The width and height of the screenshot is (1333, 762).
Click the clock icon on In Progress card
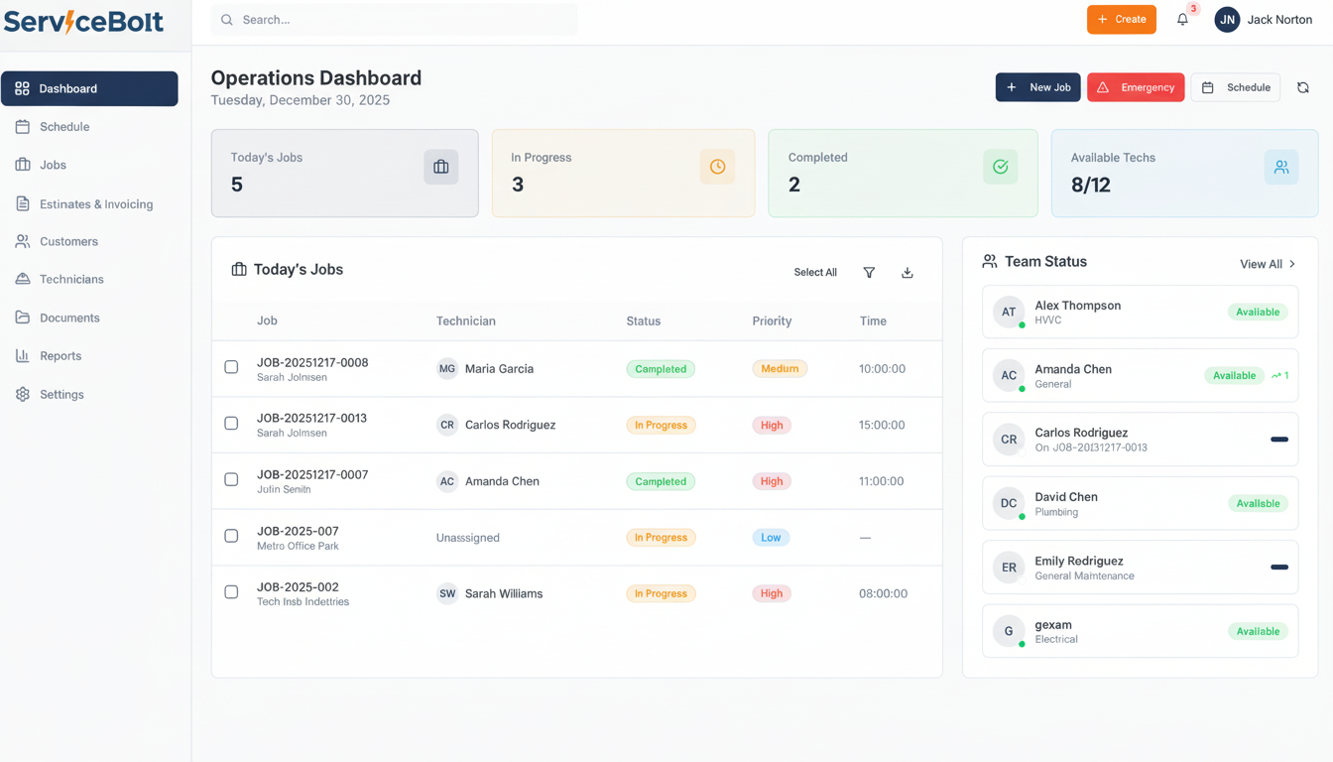717,168
